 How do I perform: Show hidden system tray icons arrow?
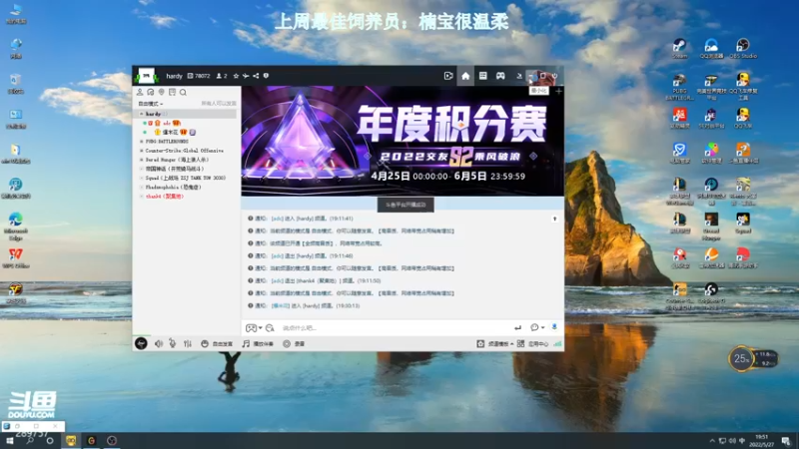pyautogui.click(x=712, y=441)
